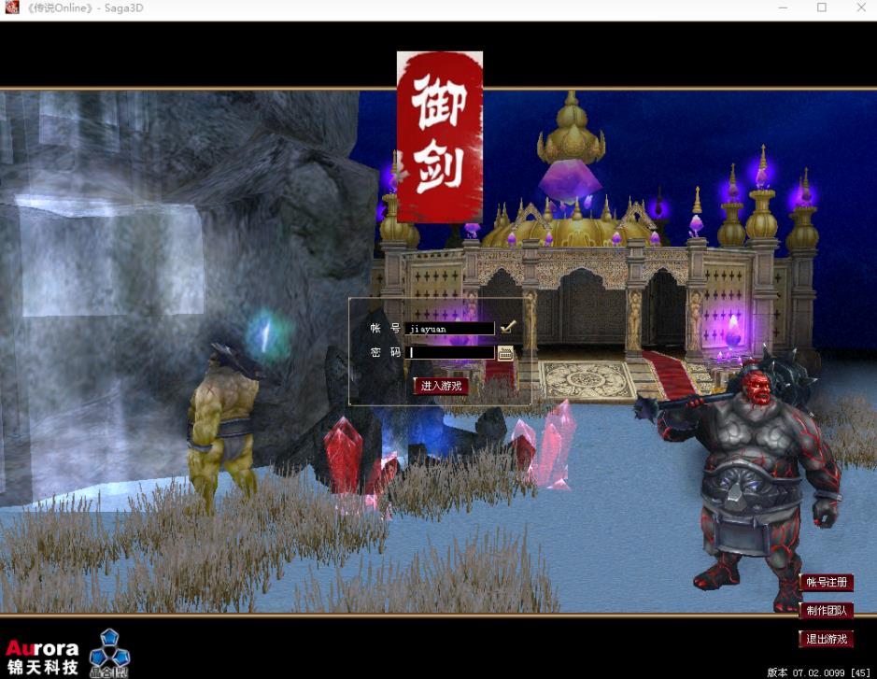Click the 帐号 account input field
The image size is (877, 679).
449,329
